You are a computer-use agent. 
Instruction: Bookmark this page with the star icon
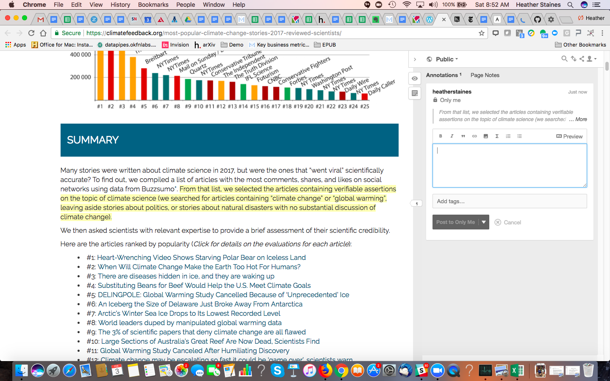click(482, 33)
